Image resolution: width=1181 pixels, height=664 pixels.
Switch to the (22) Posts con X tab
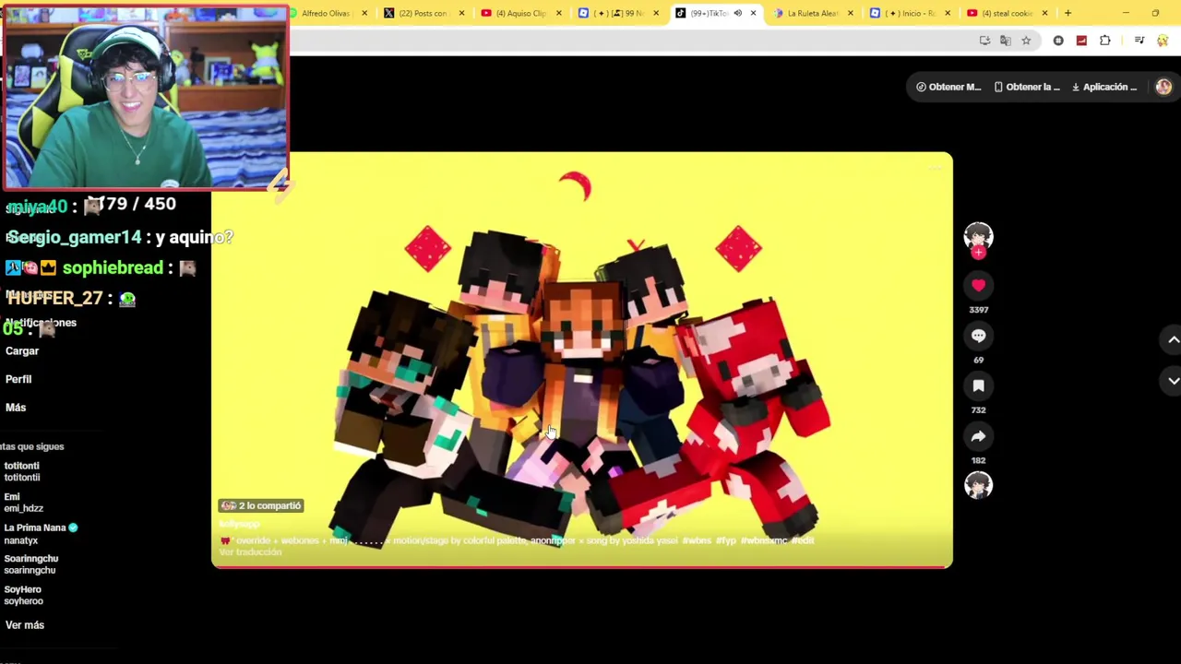[422, 13]
